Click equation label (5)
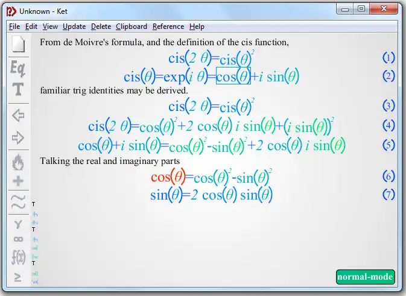 pyautogui.click(x=389, y=145)
